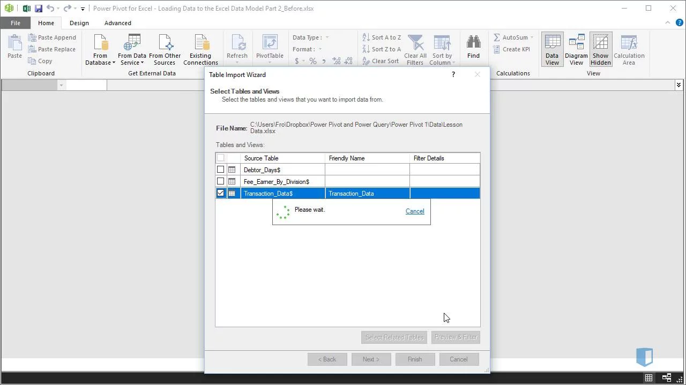Click Friendly Name column header
The height and width of the screenshot is (385, 686).
click(x=367, y=158)
